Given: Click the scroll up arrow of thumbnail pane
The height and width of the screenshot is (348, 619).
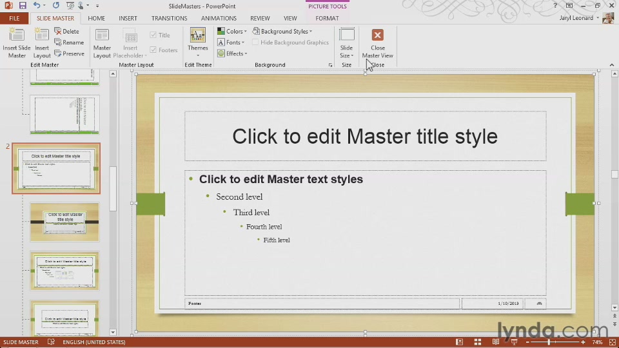Looking at the screenshot, I should (113, 73).
